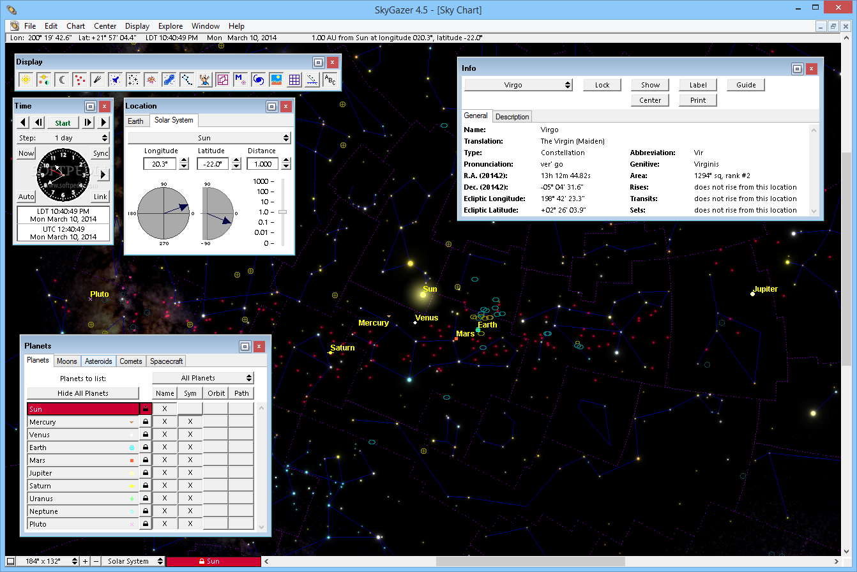Toggle planets display icon in Display toolbar
Viewport: 857px width, 572px height.
tap(43, 80)
